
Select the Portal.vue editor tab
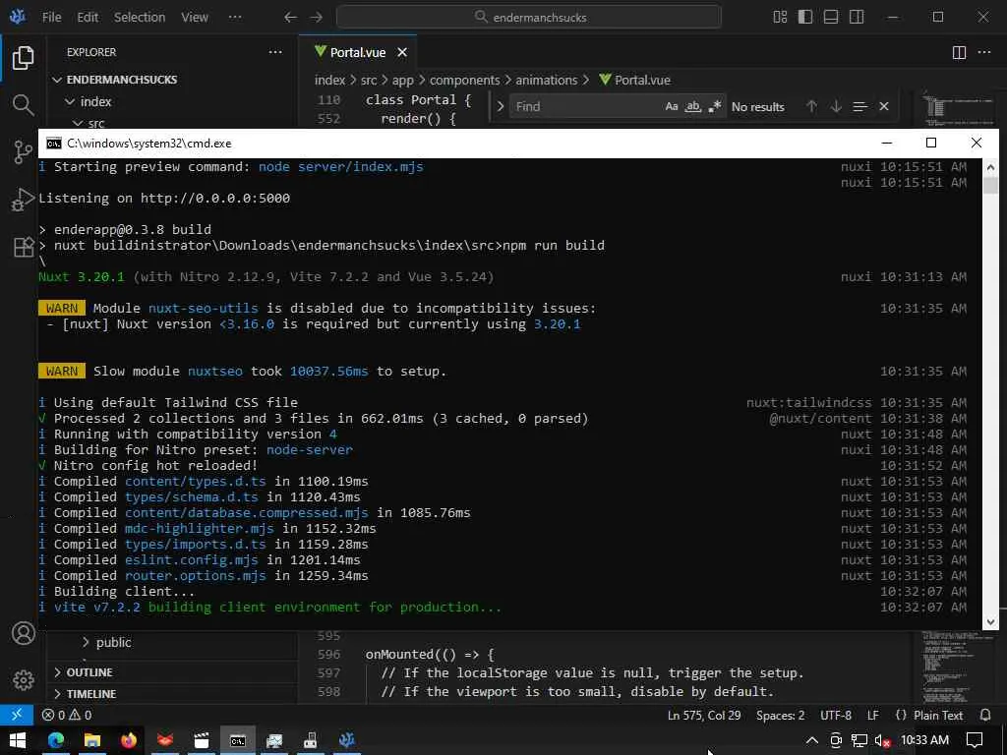[x=358, y=53]
